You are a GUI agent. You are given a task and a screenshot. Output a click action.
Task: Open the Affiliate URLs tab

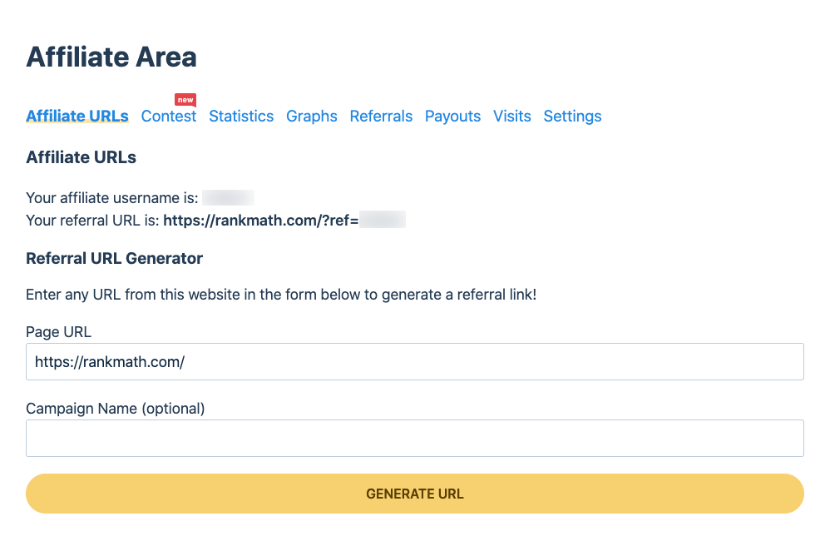77,116
